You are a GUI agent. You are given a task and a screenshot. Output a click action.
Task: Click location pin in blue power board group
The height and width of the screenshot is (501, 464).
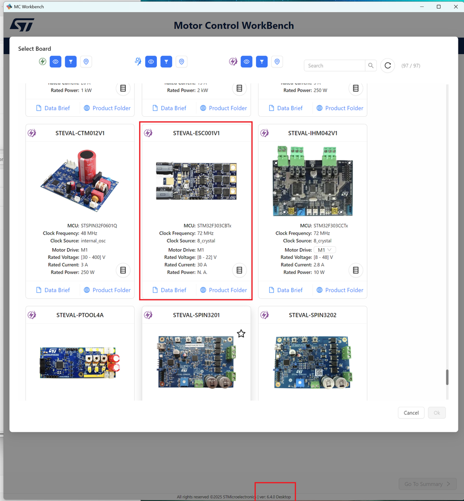tap(182, 62)
